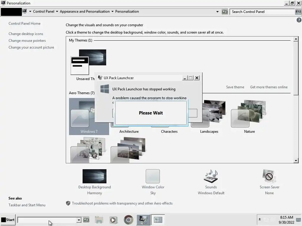Viewport: 302px width, 226px height.
Task: Select Control Panel breadcrumb
Action: pyautogui.click(x=44, y=11)
